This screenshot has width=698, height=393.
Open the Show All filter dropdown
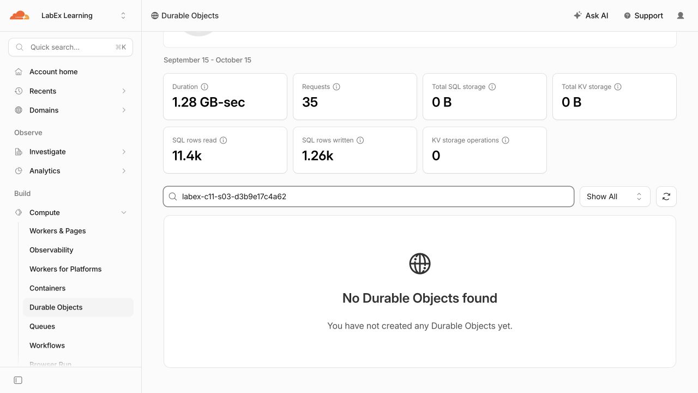615,196
